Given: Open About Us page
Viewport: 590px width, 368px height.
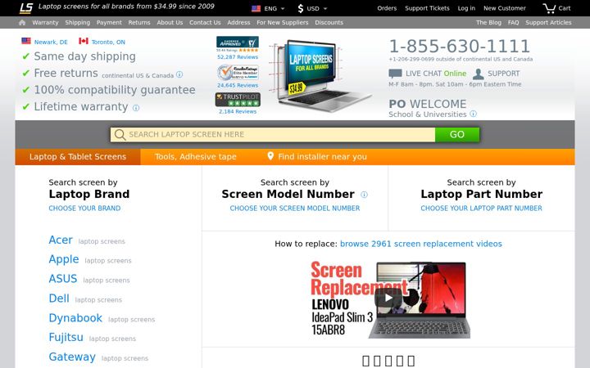Looking at the screenshot, I should (170, 23).
